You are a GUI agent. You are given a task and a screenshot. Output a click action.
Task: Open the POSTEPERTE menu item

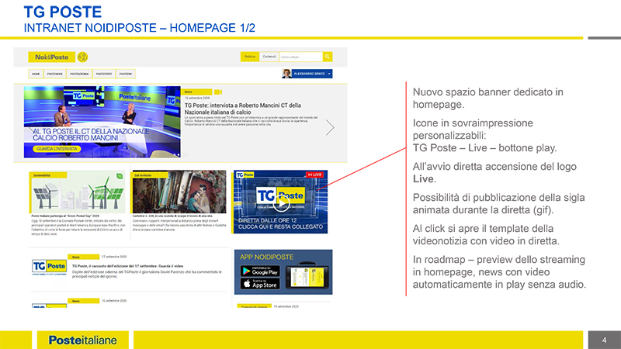point(104,74)
